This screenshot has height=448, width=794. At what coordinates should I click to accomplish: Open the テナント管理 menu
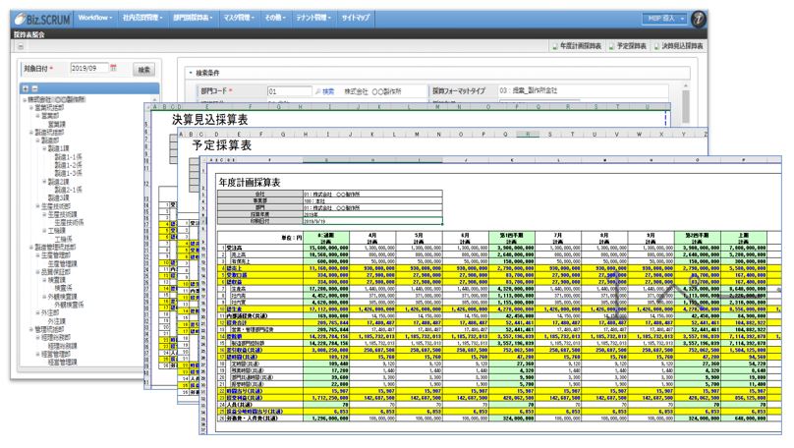click(313, 18)
